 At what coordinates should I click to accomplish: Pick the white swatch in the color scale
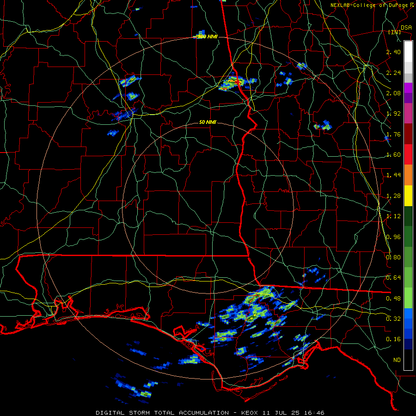pyautogui.click(x=408, y=51)
